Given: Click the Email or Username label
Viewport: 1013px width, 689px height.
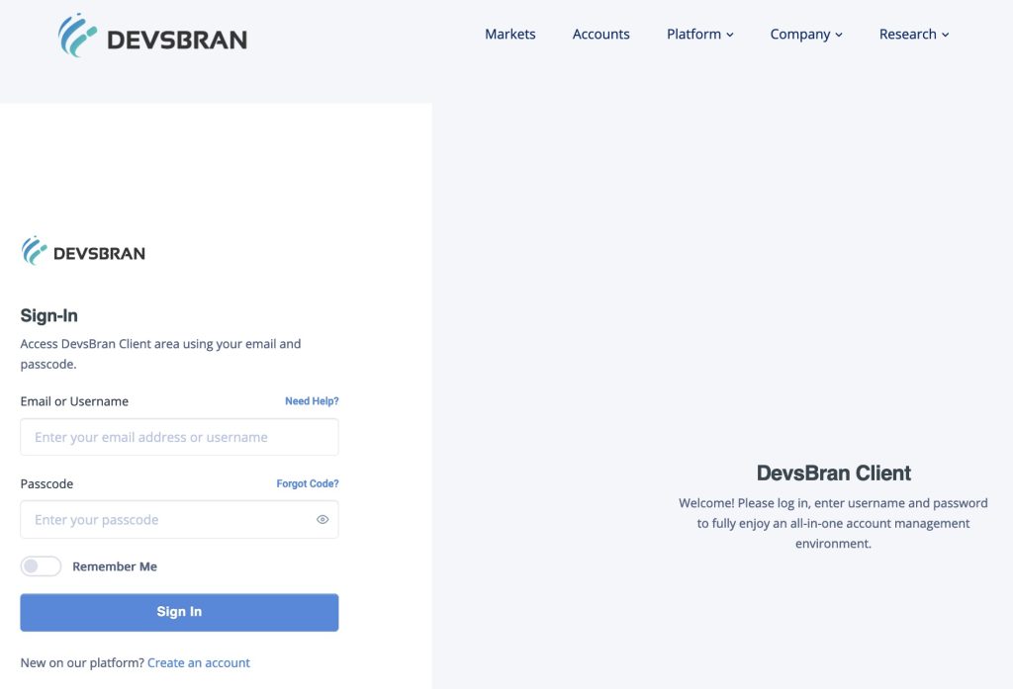Looking at the screenshot, I should [74, 401].
